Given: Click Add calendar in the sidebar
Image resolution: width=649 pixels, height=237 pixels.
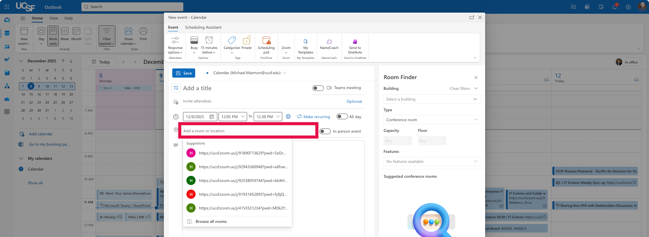Looking at the screenshot, I should [x=41, y=134].
